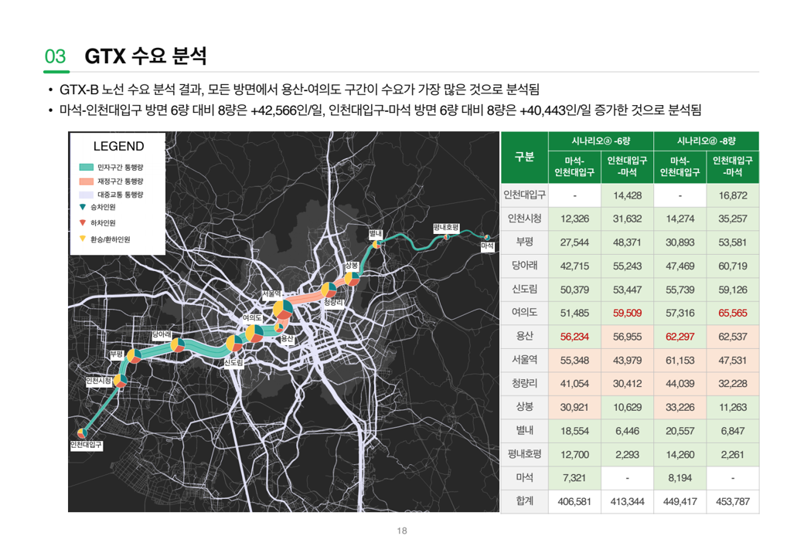Click the LEGEND heading in map legend

click(x=118, y=147)
